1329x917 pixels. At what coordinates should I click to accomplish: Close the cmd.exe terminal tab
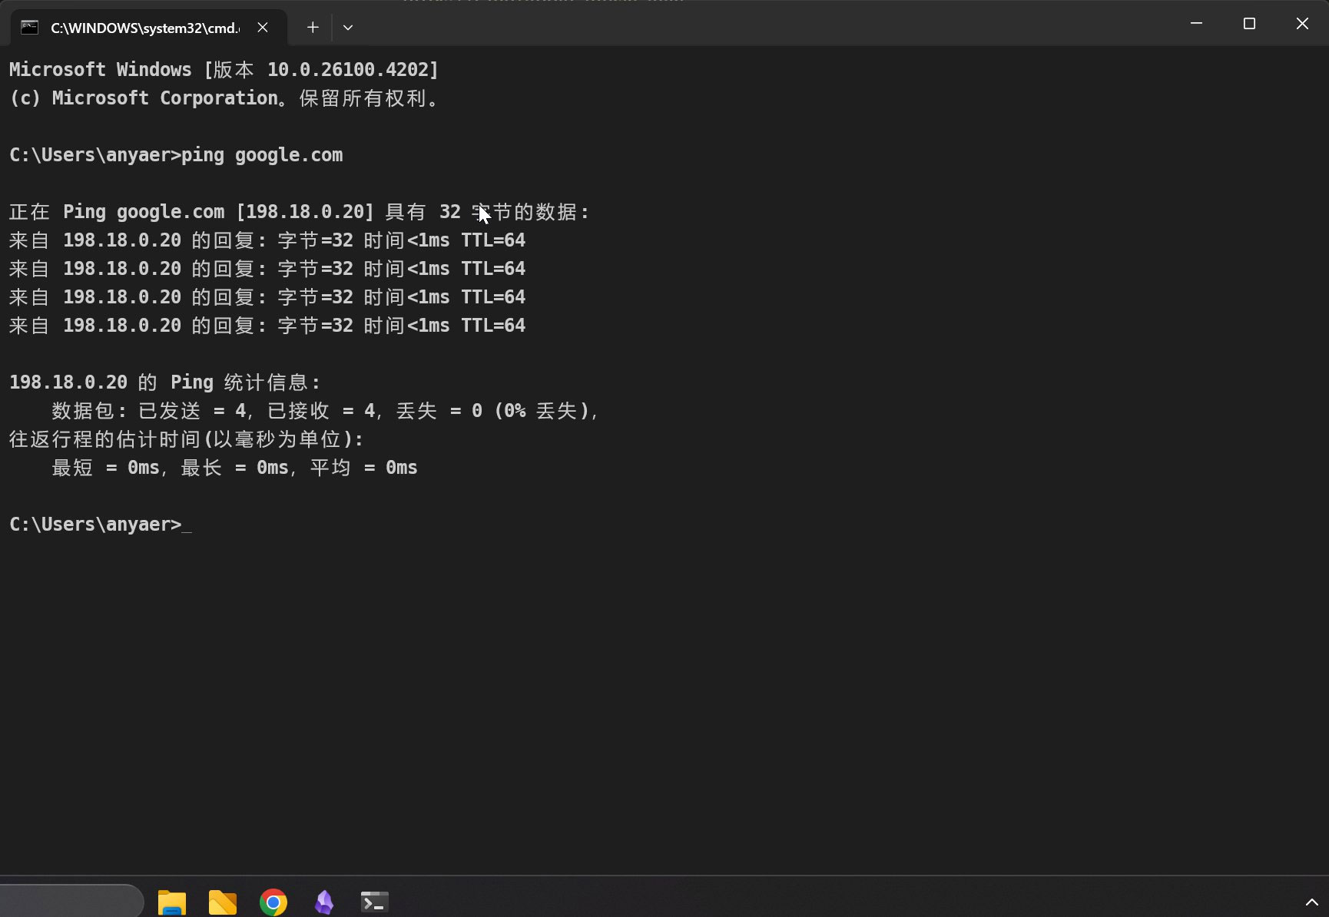tap(263, 28)
